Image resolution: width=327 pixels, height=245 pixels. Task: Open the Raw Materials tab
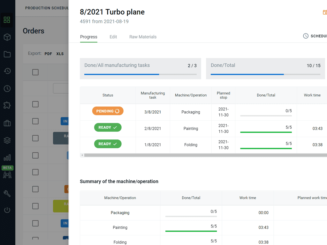(x=143, y=37)
